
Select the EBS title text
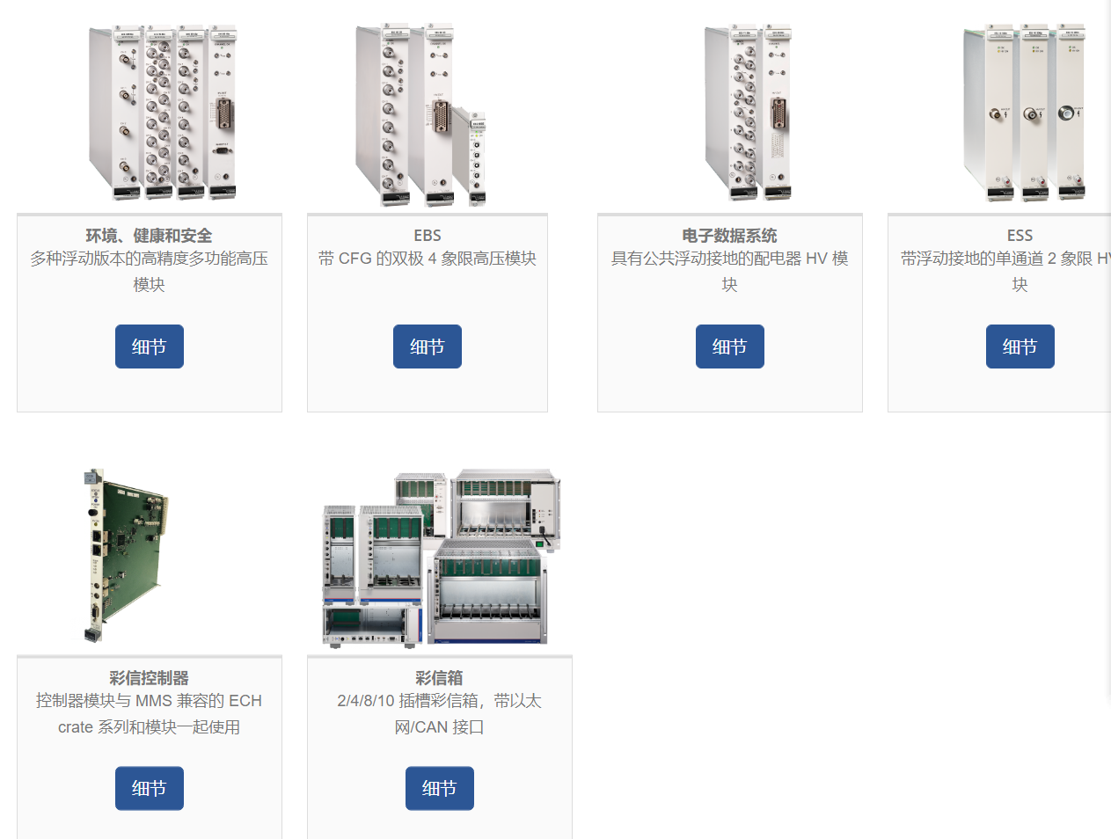click(x=428, y=236)
